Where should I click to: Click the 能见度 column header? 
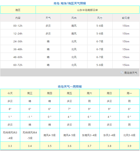tap(126, 18)
